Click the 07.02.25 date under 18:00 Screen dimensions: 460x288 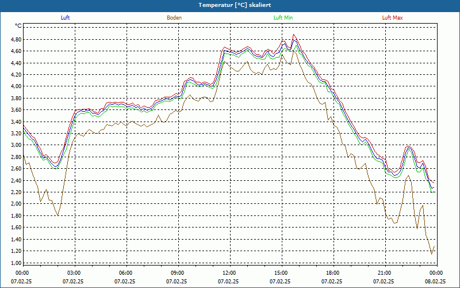(x=332, y=282)
